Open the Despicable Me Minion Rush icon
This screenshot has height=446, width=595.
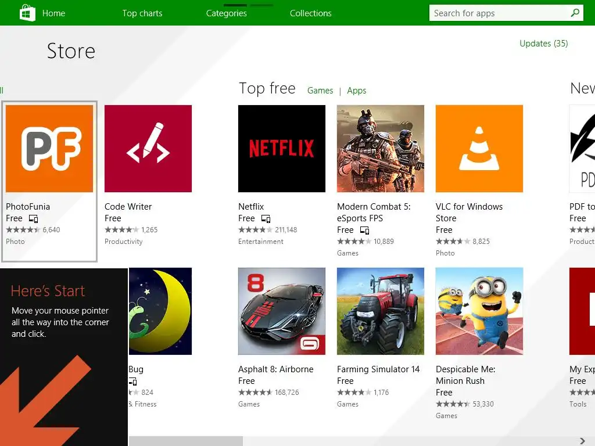click(x=479, y=311)
